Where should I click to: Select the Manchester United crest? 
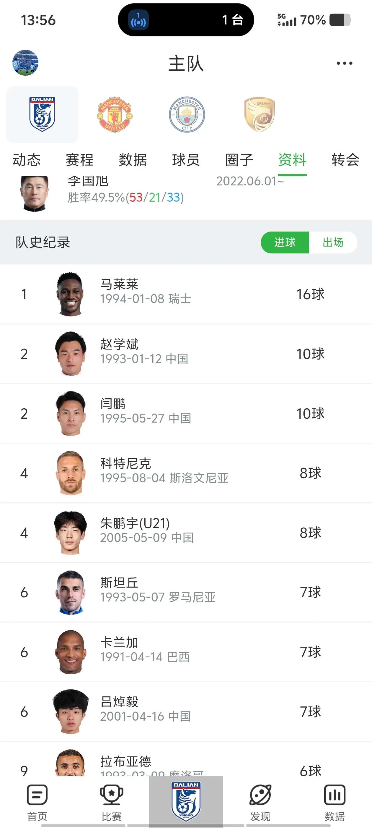(x=115, y=114)
